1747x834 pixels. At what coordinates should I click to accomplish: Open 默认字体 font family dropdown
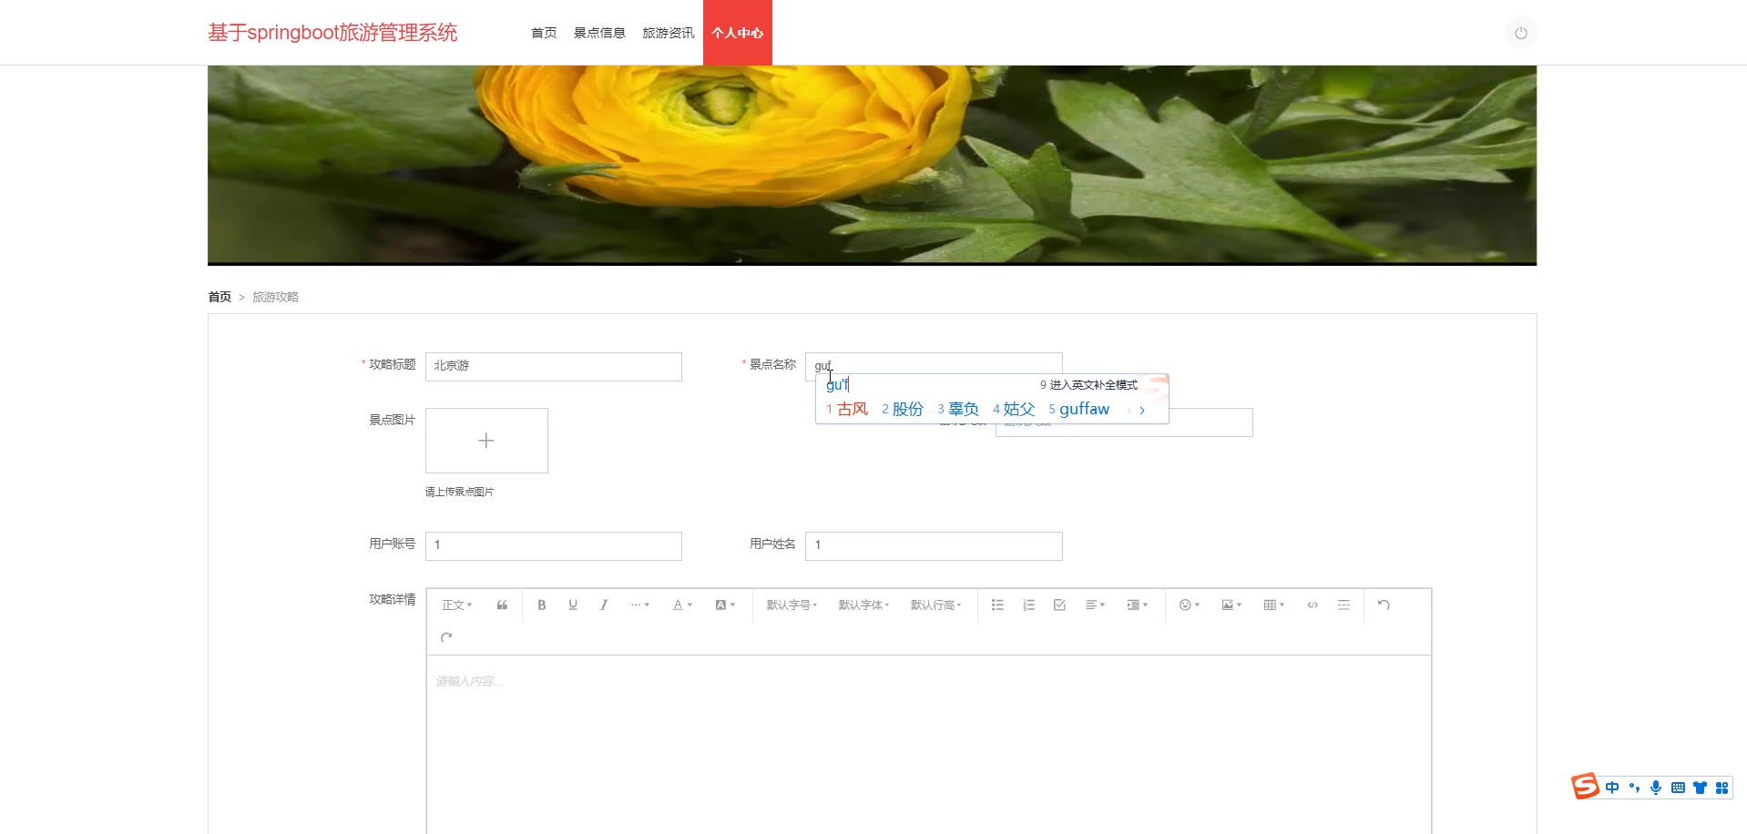[863, 605]
